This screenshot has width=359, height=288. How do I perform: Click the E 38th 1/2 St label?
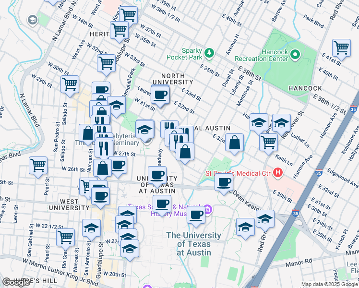click(329, 104)
